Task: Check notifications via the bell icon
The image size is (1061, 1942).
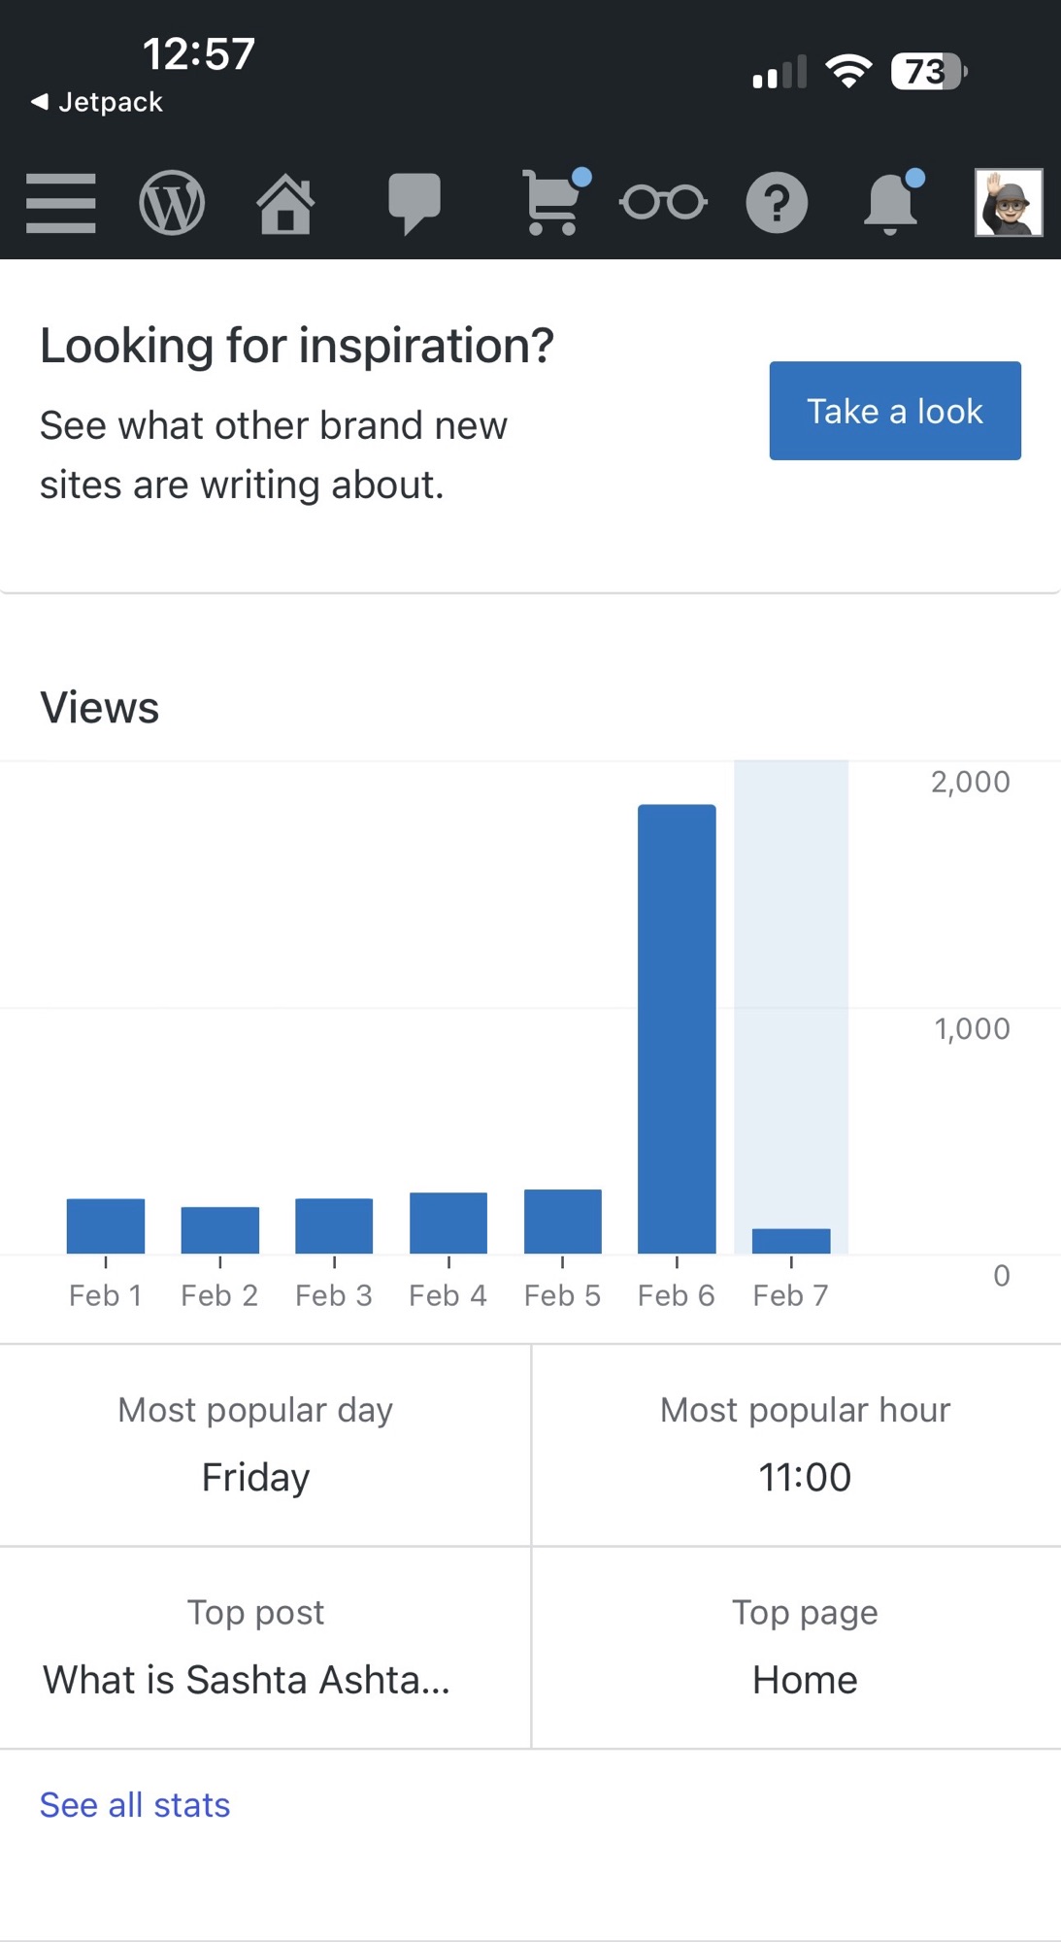Action: pyautogui.click(x=892, y=202)
